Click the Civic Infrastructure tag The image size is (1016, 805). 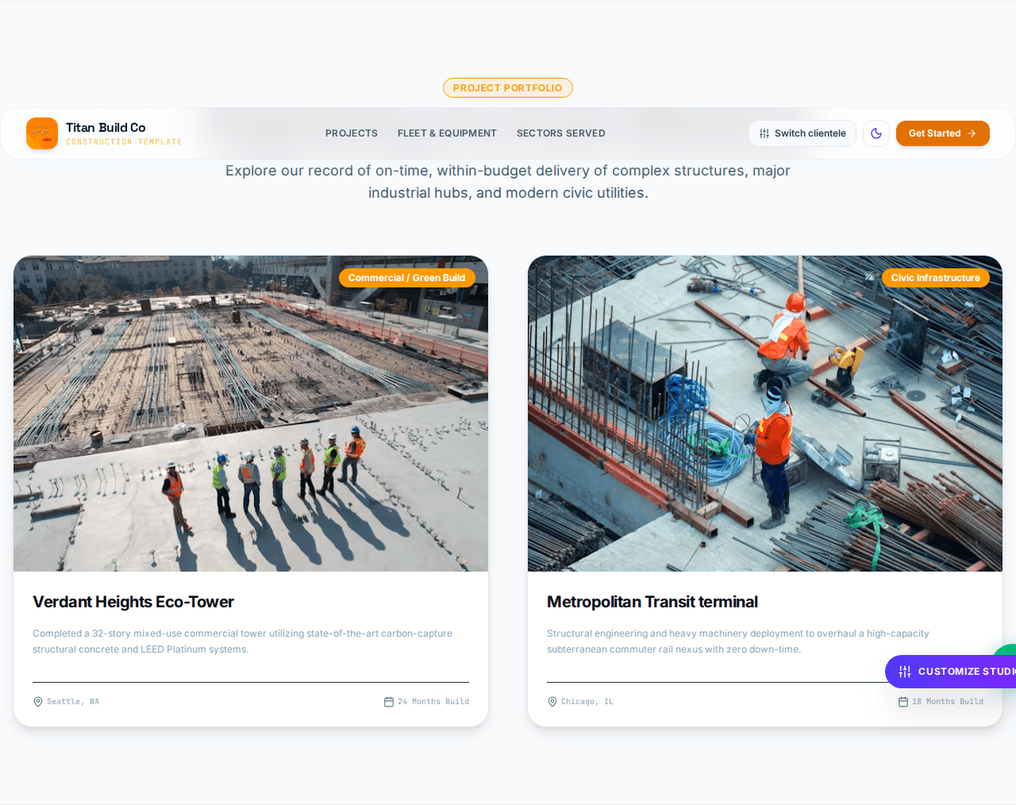(x=936, y=278)
